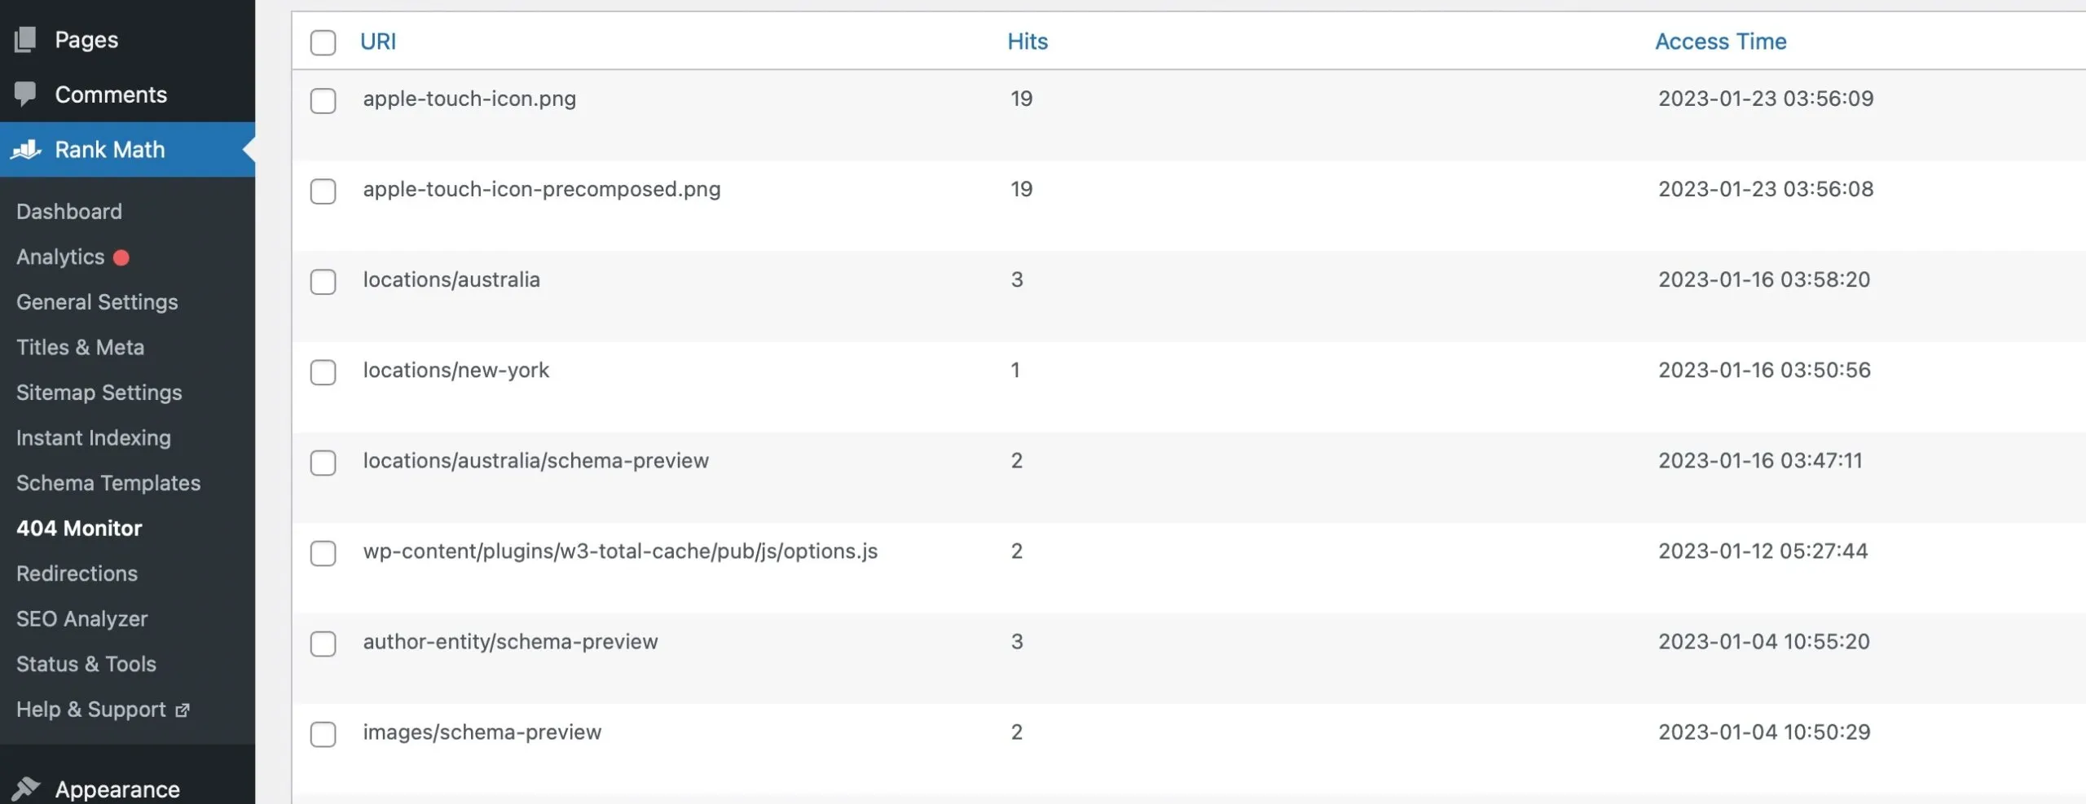Viewport: 2086px width, 804px height.
Task: Go to Rank Math General Settings
Action: point(97,302)
